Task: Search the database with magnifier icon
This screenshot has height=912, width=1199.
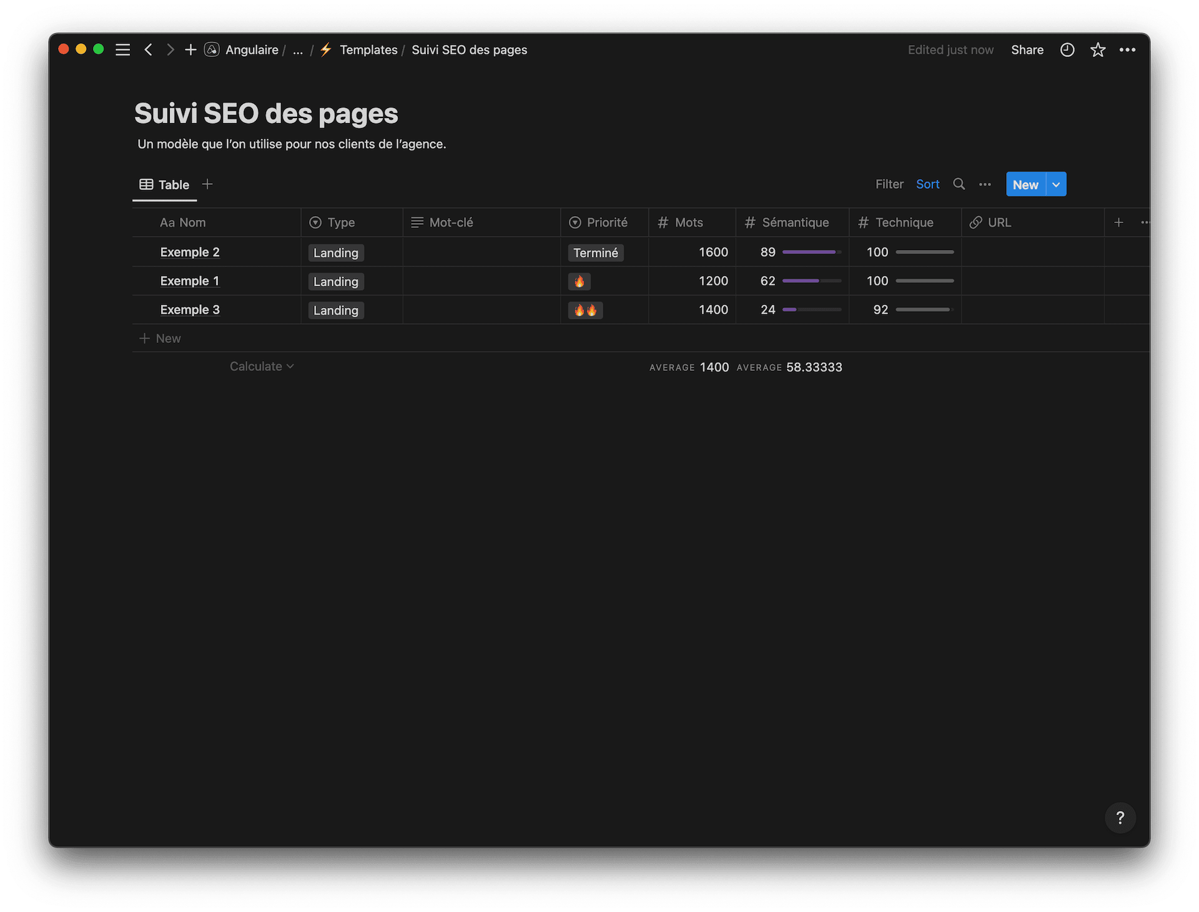Action: (x=959, y=184)
